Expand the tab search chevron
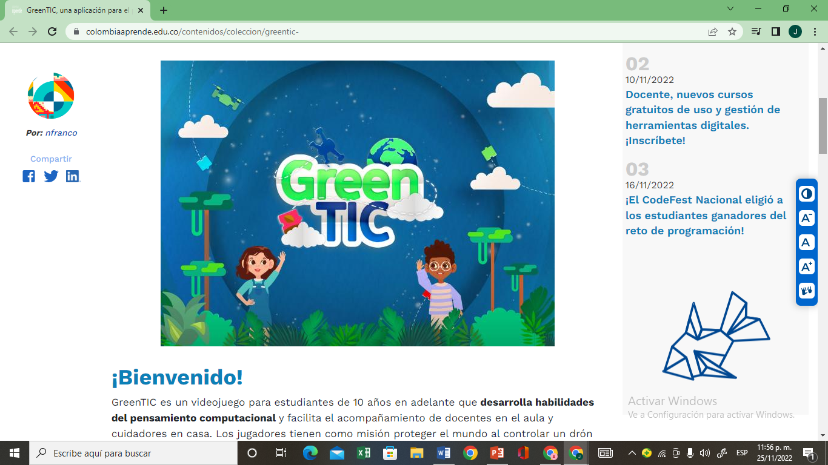828x465 pixels. [x=730, y=8]
